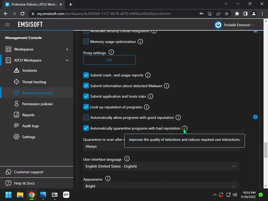268x201 pixels.
Task: Open 7-Zip from the taskbar
Action: click(x=55, y=195)
